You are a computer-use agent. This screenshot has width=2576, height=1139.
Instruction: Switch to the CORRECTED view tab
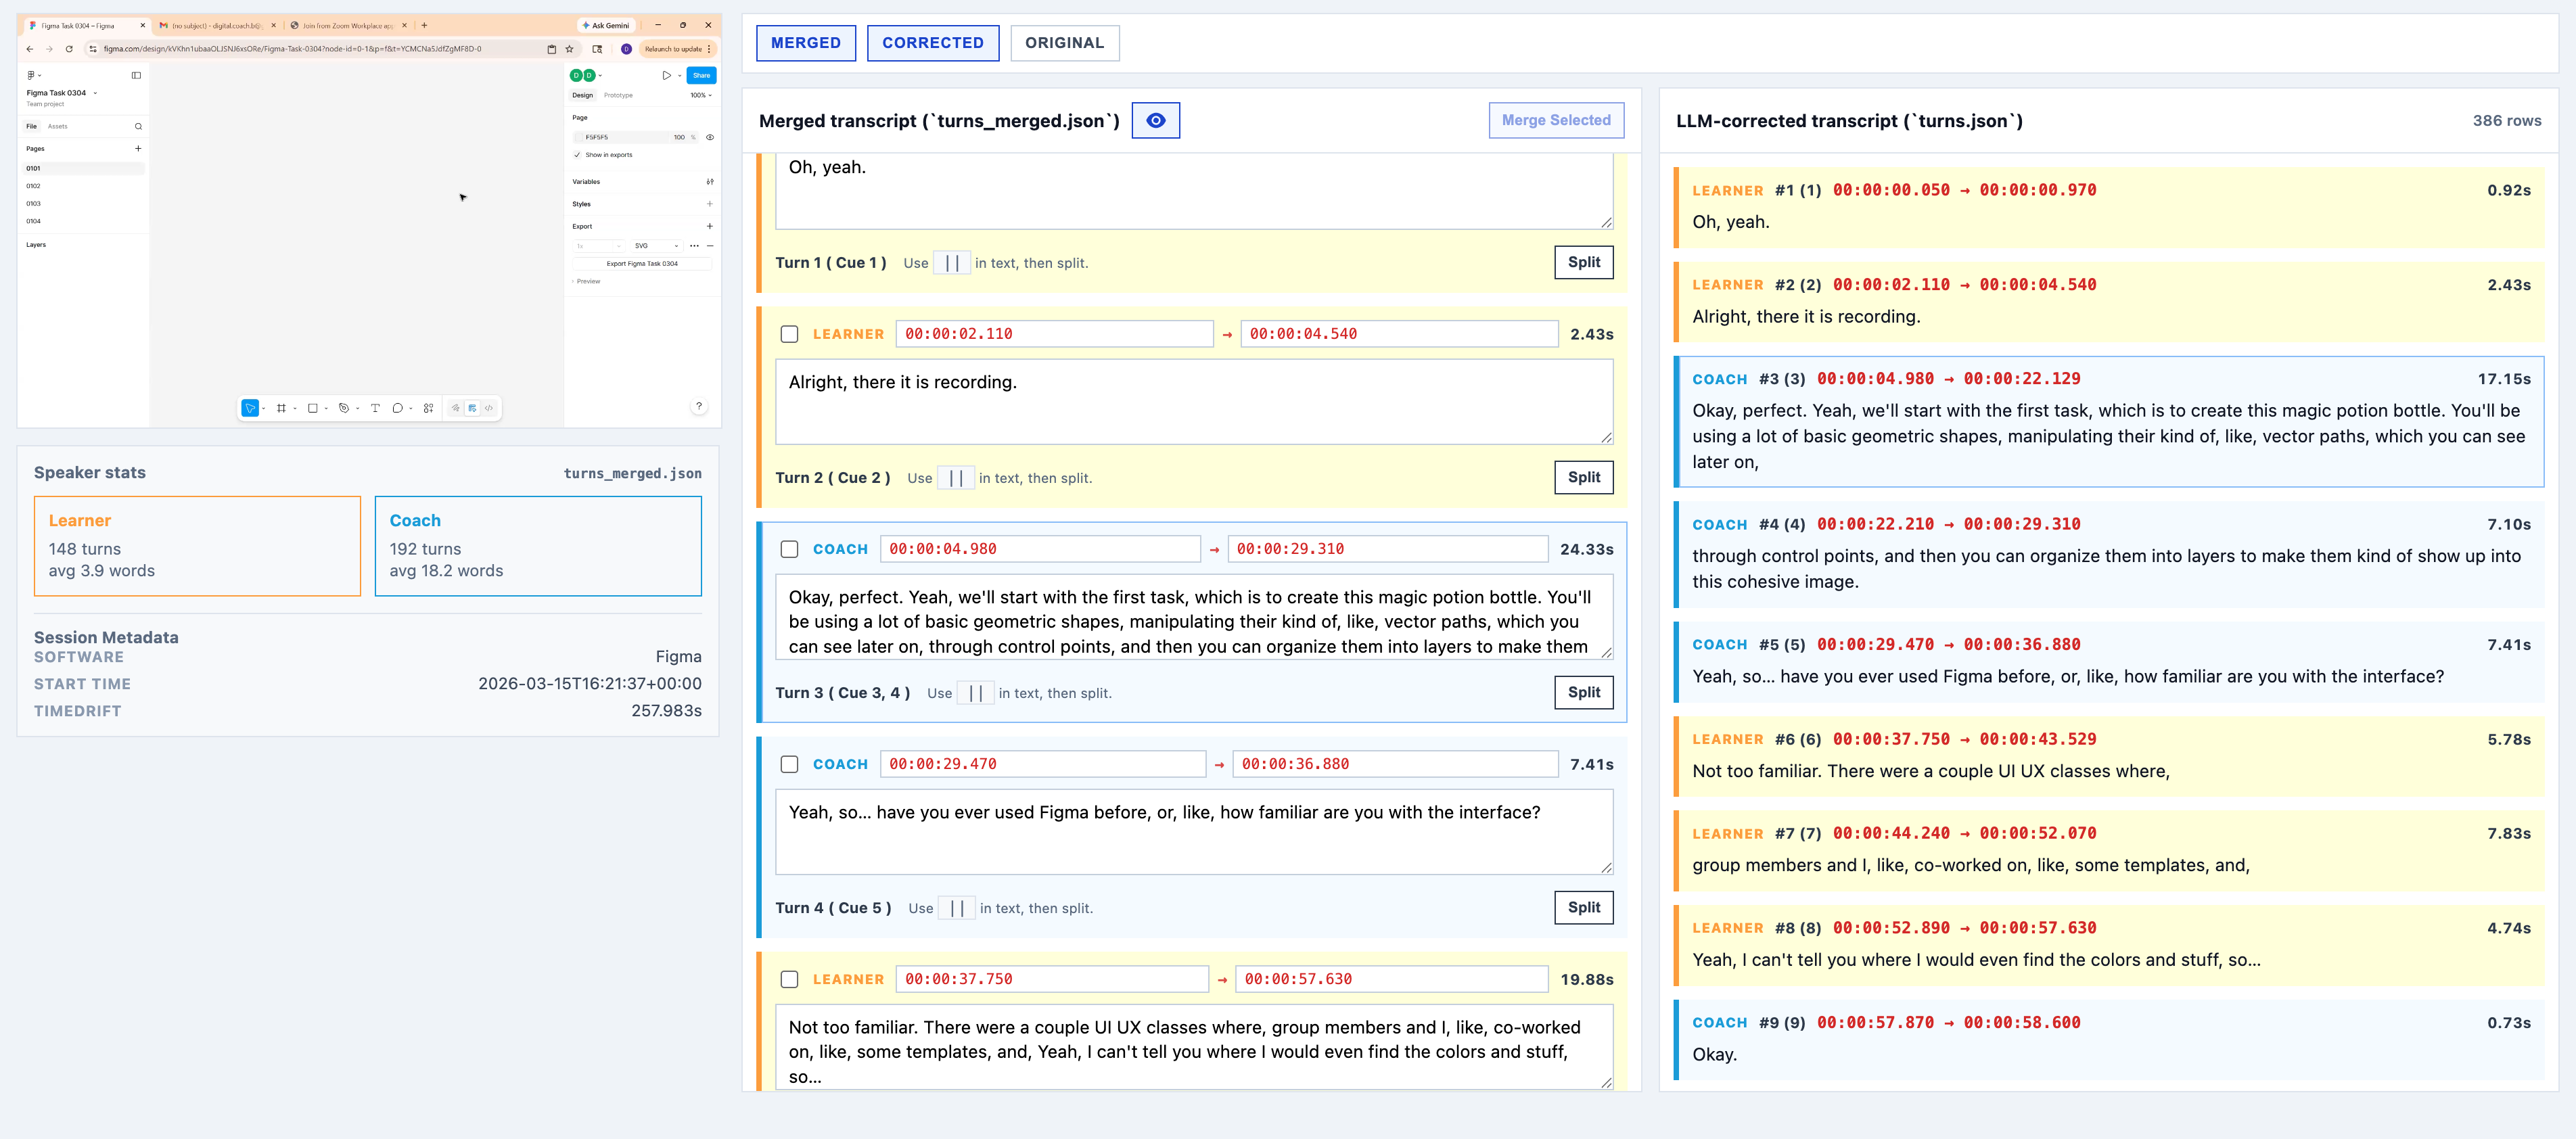click(x=933, y=43)
